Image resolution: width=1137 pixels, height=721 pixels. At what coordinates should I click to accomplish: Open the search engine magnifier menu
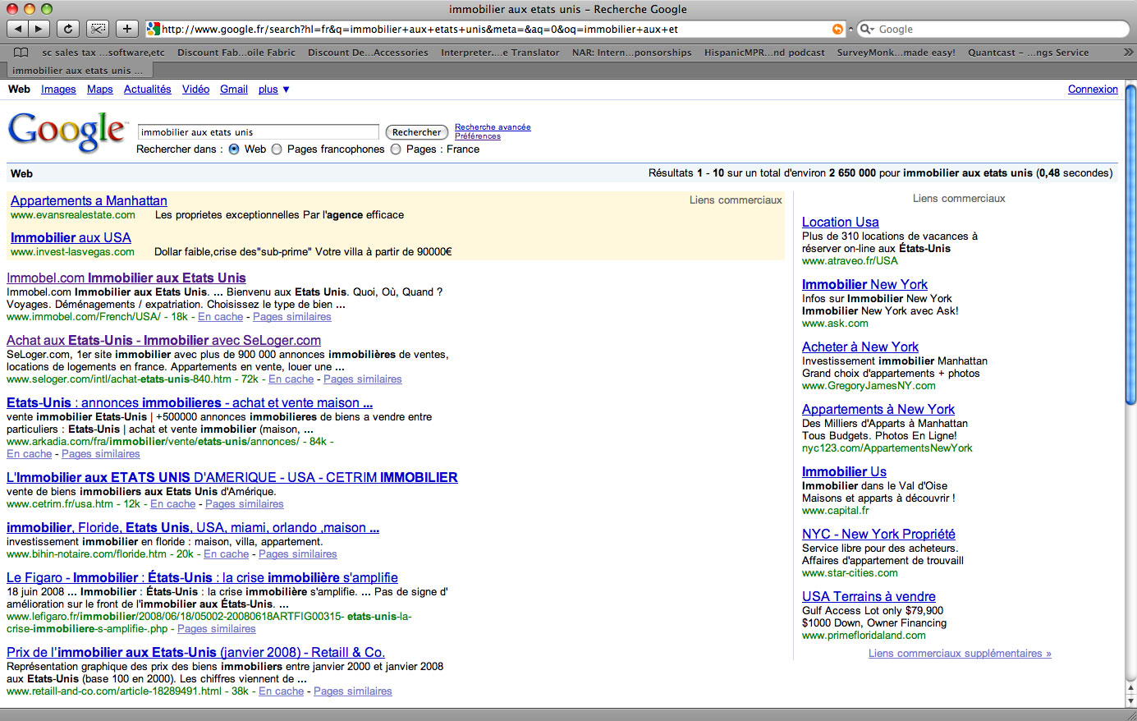(867, 29)
